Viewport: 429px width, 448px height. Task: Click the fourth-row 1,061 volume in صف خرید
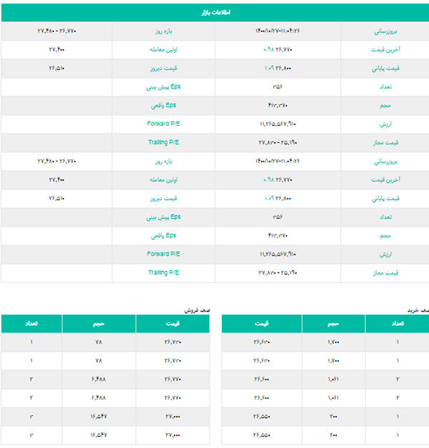tap(333, 398)
